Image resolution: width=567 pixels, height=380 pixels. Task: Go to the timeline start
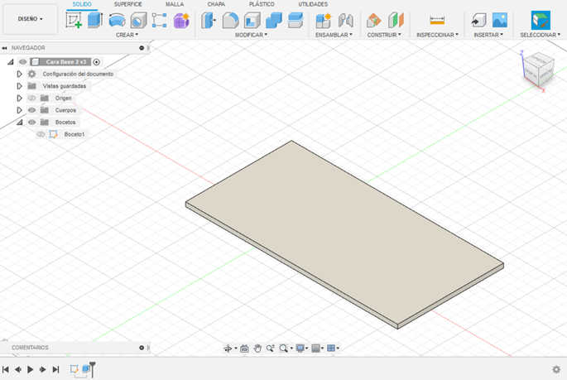point(6,369)
